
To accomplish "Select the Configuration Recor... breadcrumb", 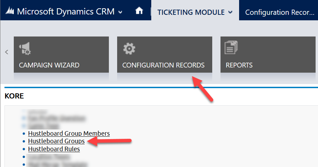I will point(280,12).
